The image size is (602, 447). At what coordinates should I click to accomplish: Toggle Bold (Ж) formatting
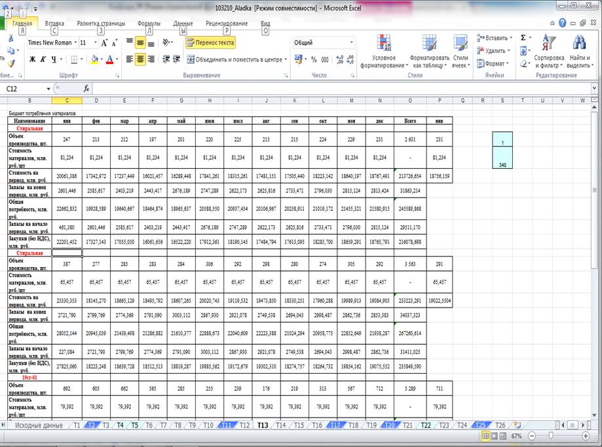tap(32, 60)
